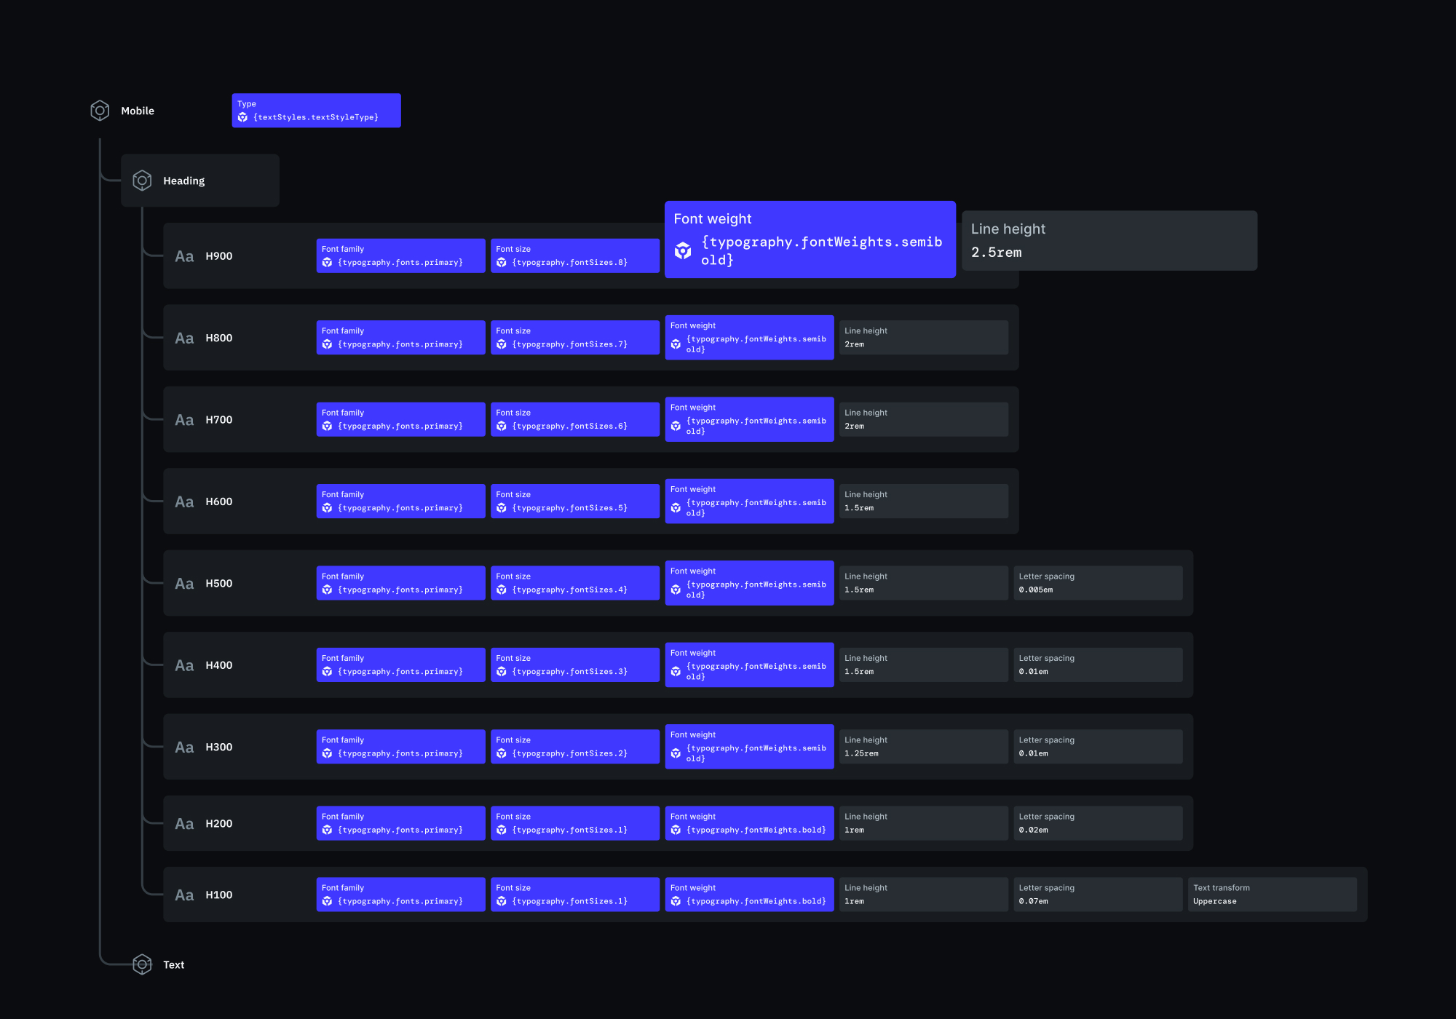The width and height of the screenshot is (1456, 1019).
Task: Select the Aa icon for H100
Action: tap(184, 895)
